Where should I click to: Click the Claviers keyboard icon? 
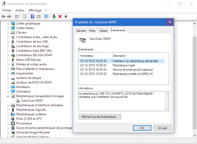pyautogui.click(x=13, y=33)
